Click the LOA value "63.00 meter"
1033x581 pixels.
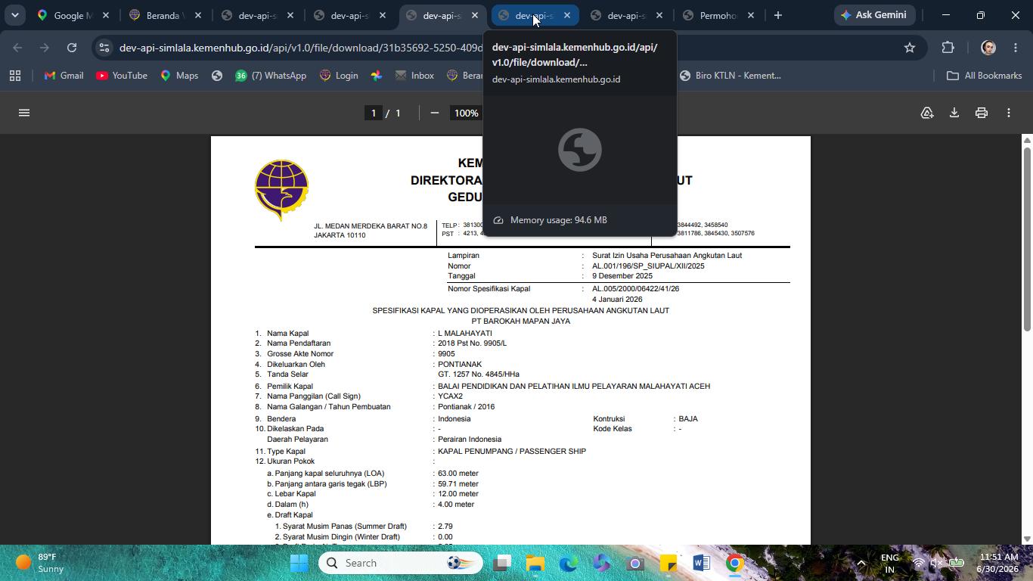pyautogui.click(x=458, y=474)
